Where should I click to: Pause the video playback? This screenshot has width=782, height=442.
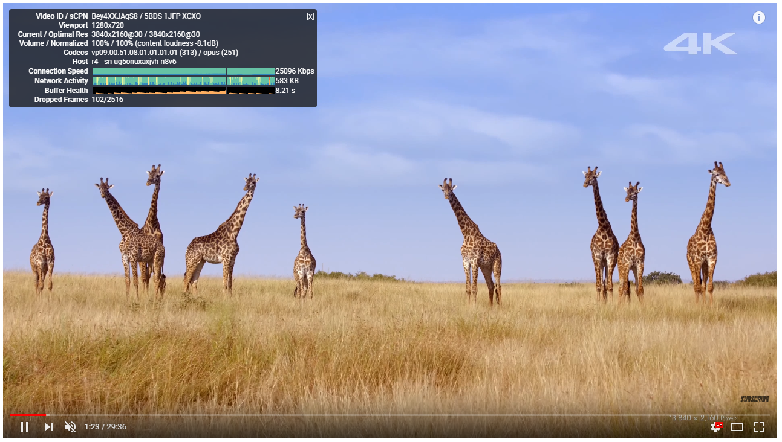click(24, 427)
